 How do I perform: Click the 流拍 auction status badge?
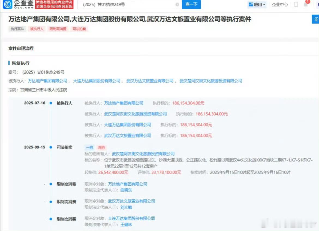coord(101,148)
